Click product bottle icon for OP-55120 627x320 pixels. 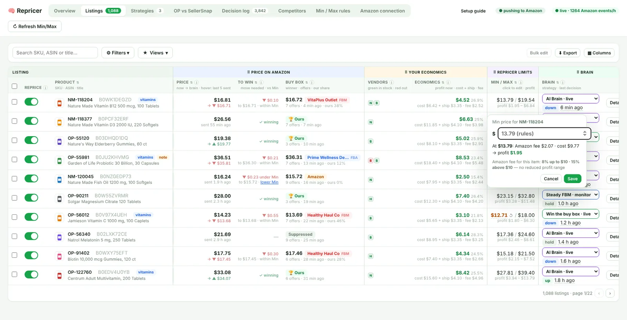point(60,142)
